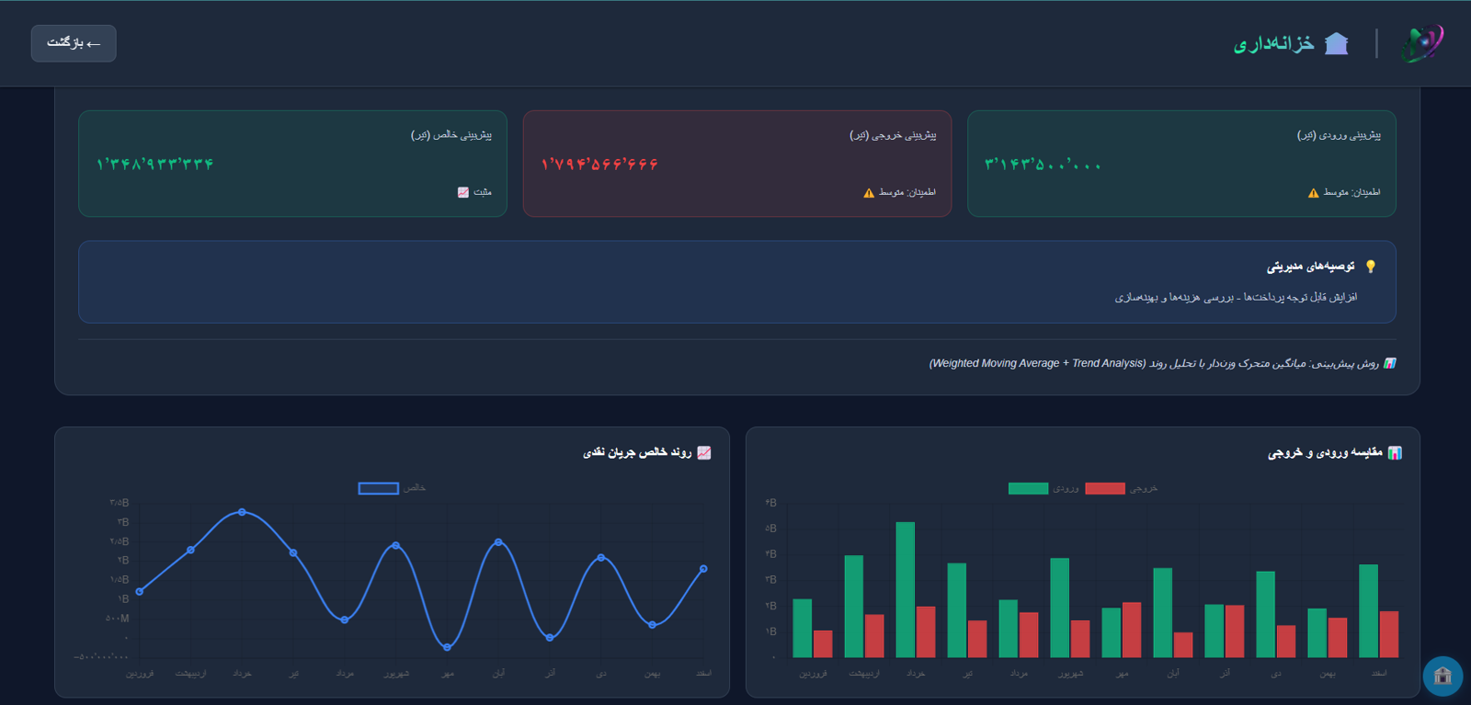Click the green اسفند bar in the bar chart
Screen dimensions: 1471x705
point(1369,610)
